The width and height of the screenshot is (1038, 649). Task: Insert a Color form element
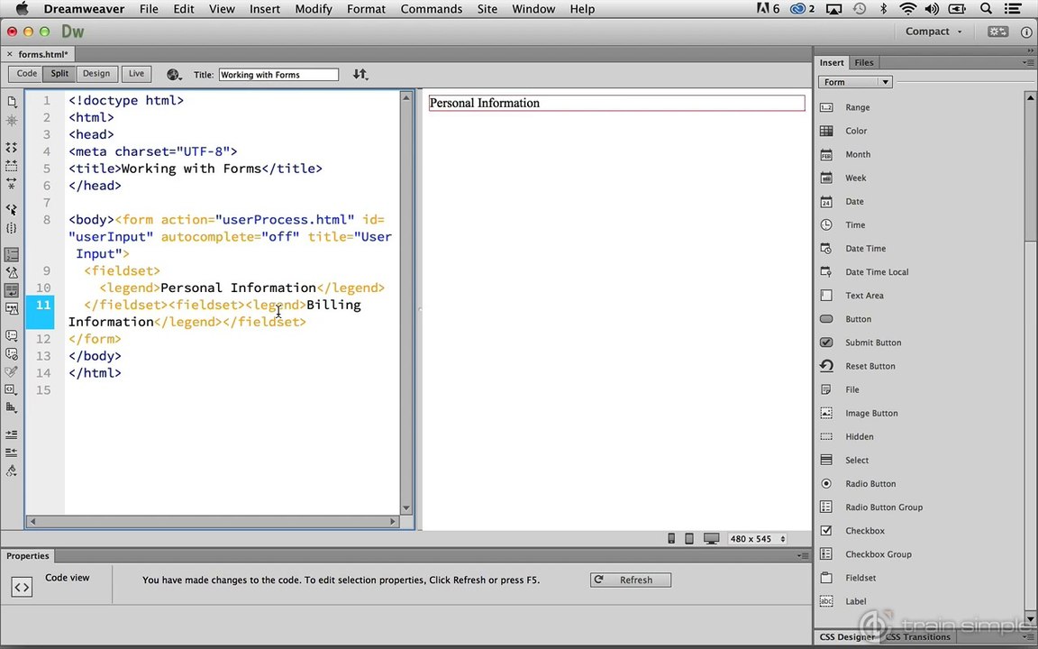(855, 131)
